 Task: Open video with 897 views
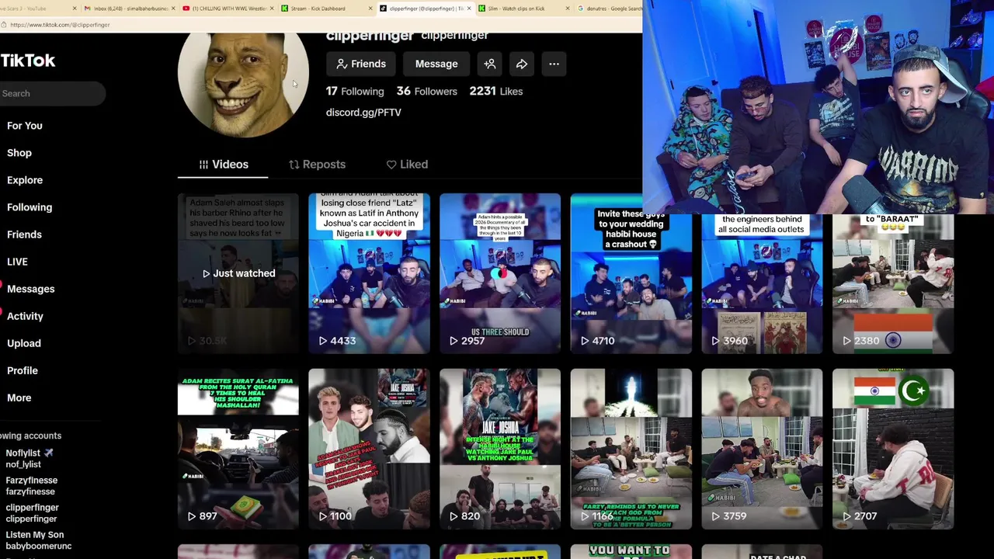pyautogui.click(x=238, y=450)
